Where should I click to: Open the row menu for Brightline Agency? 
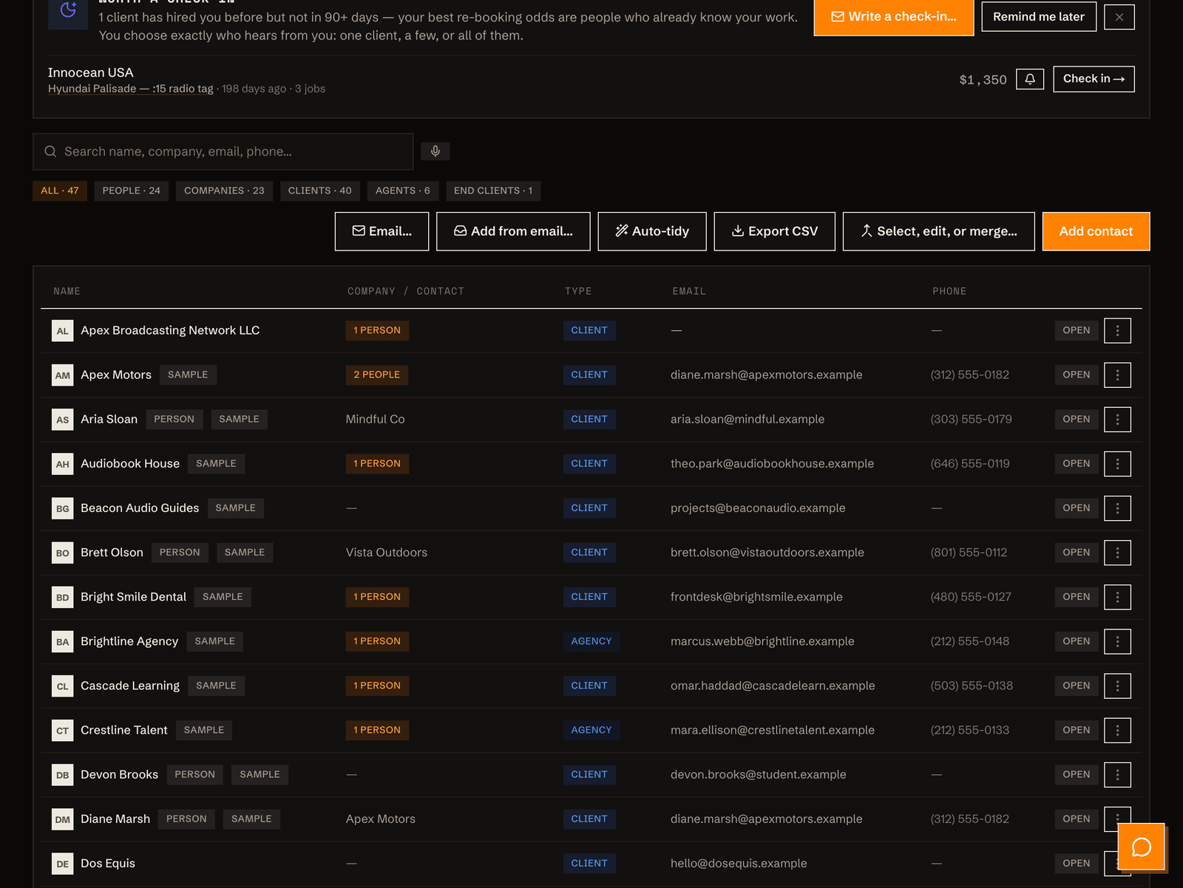tap(1117, 641)
